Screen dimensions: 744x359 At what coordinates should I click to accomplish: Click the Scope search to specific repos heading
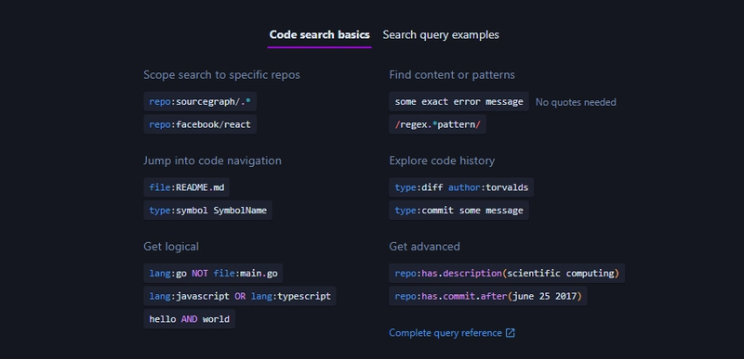(x=221, y=75)
